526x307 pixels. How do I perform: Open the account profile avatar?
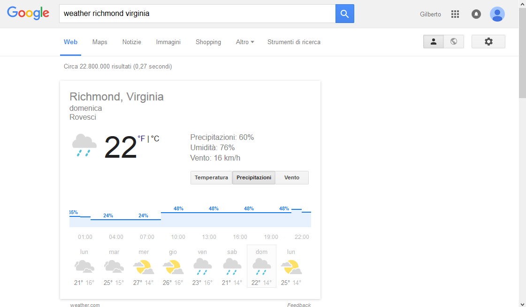click(x=497, y=14)
